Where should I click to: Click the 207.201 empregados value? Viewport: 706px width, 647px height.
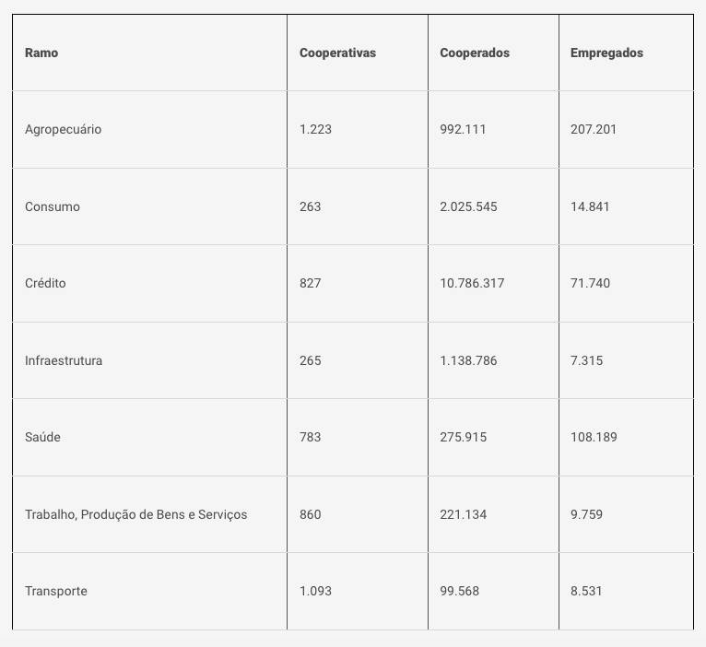(594, 129)
